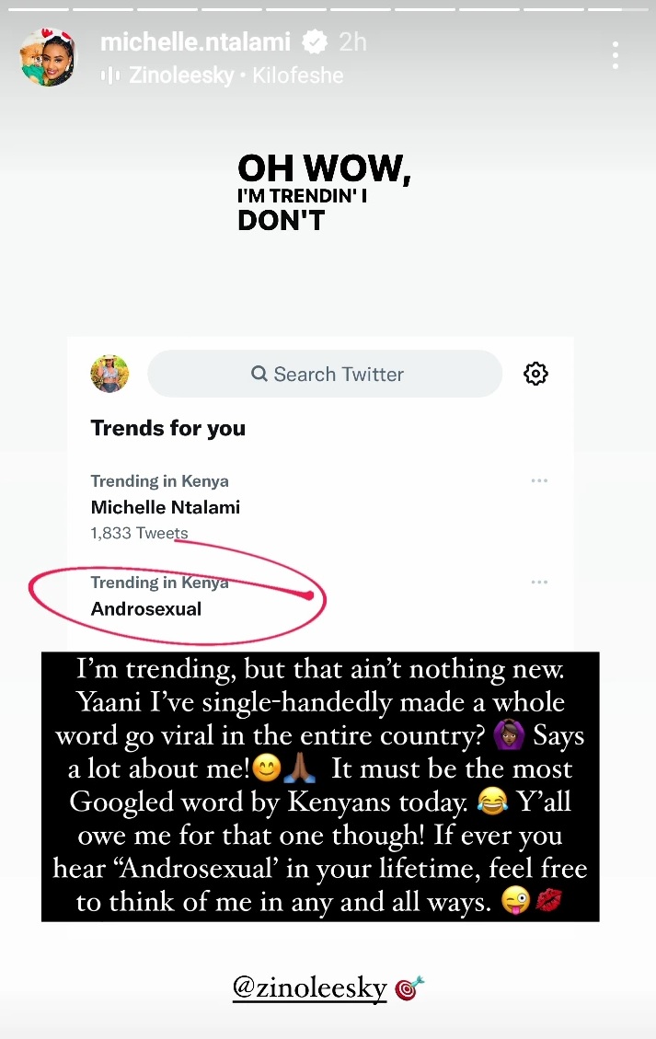This screenshot has height=1039, width=656.
Task: Tap the @zinoleesky mention link
Action: coord(309,988)
